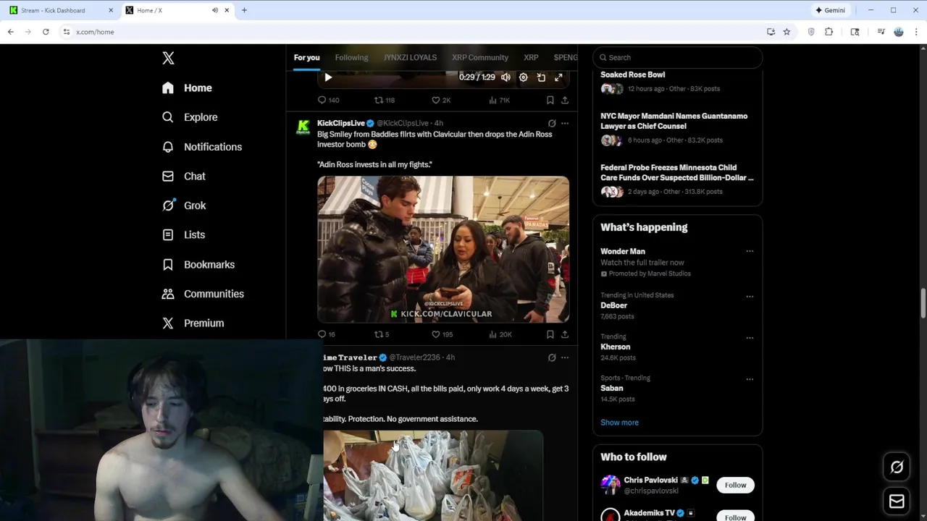Reply to the post with 140 replies
The width and height of the screenshot is (927, 521).
click(328, 100)
